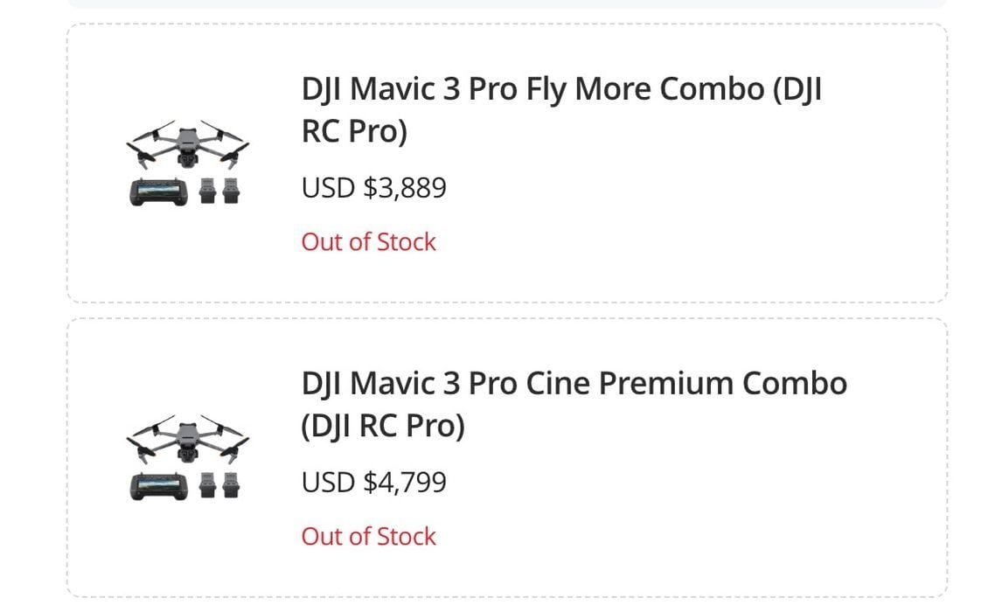Screen dimensions: 1002x612
Task: Click the USD $3,889 price
Action: 373,188
